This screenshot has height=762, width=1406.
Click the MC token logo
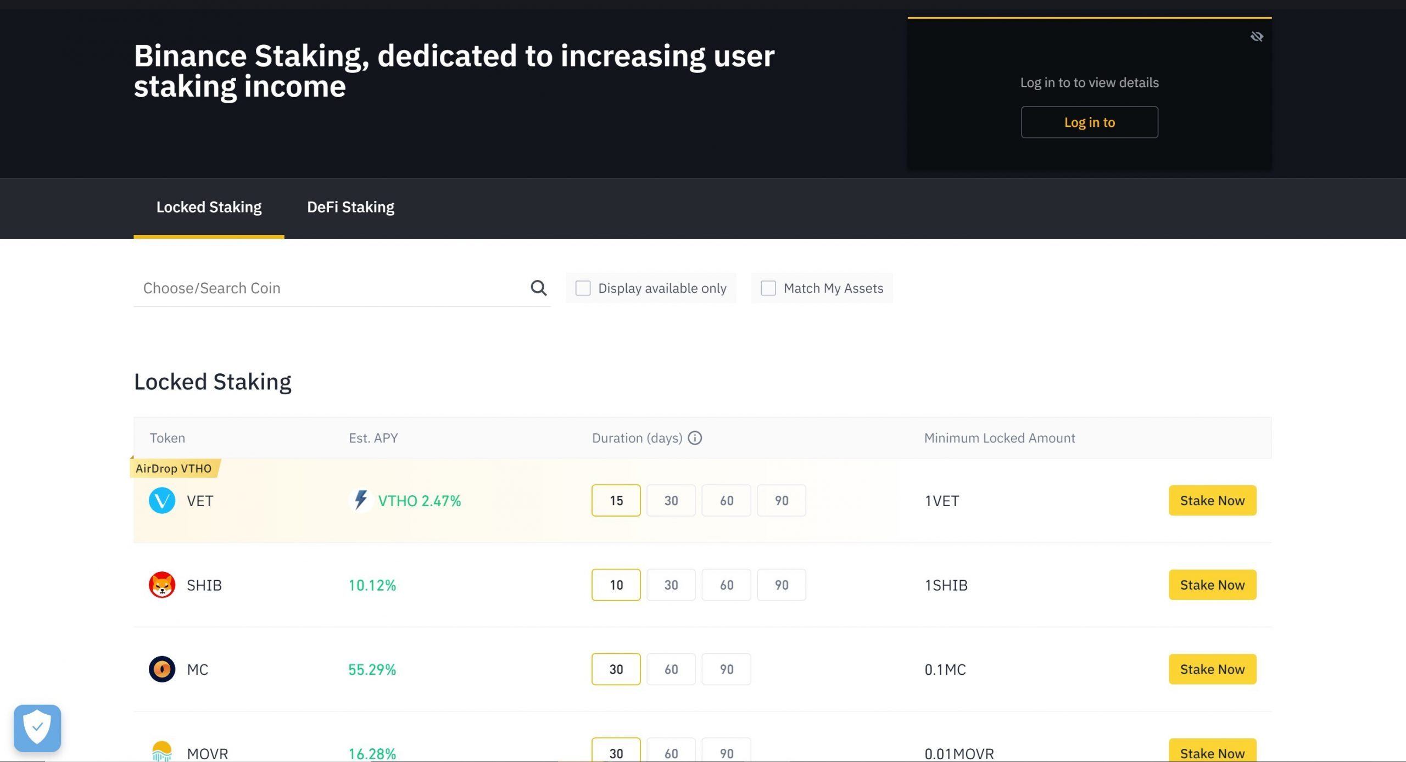click(162, 669)
